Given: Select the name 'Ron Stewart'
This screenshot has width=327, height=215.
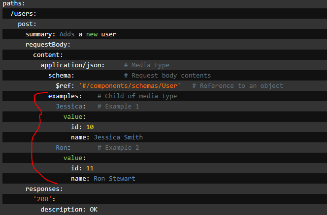Looking at the screenshot, I should (114, 179).
